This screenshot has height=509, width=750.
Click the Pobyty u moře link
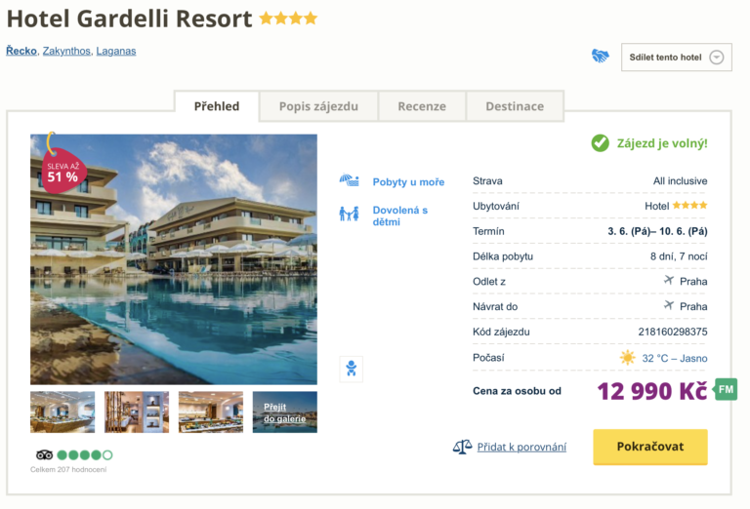408,182
